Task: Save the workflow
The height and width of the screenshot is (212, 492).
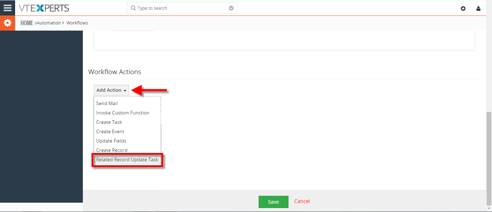Action: (x=273, y=202)
